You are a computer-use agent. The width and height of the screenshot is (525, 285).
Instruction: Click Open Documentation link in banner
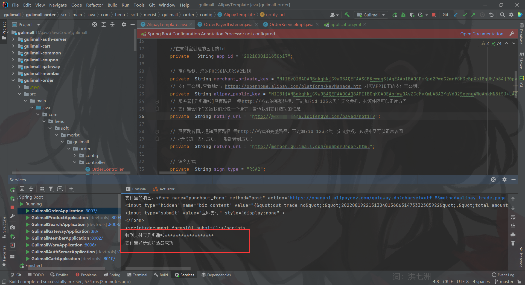pyautogui.click(x=483, y=34)
